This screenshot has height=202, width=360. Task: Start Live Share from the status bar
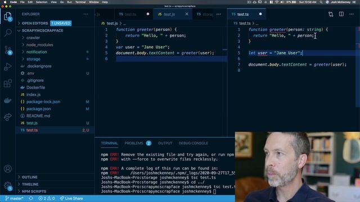71,198
